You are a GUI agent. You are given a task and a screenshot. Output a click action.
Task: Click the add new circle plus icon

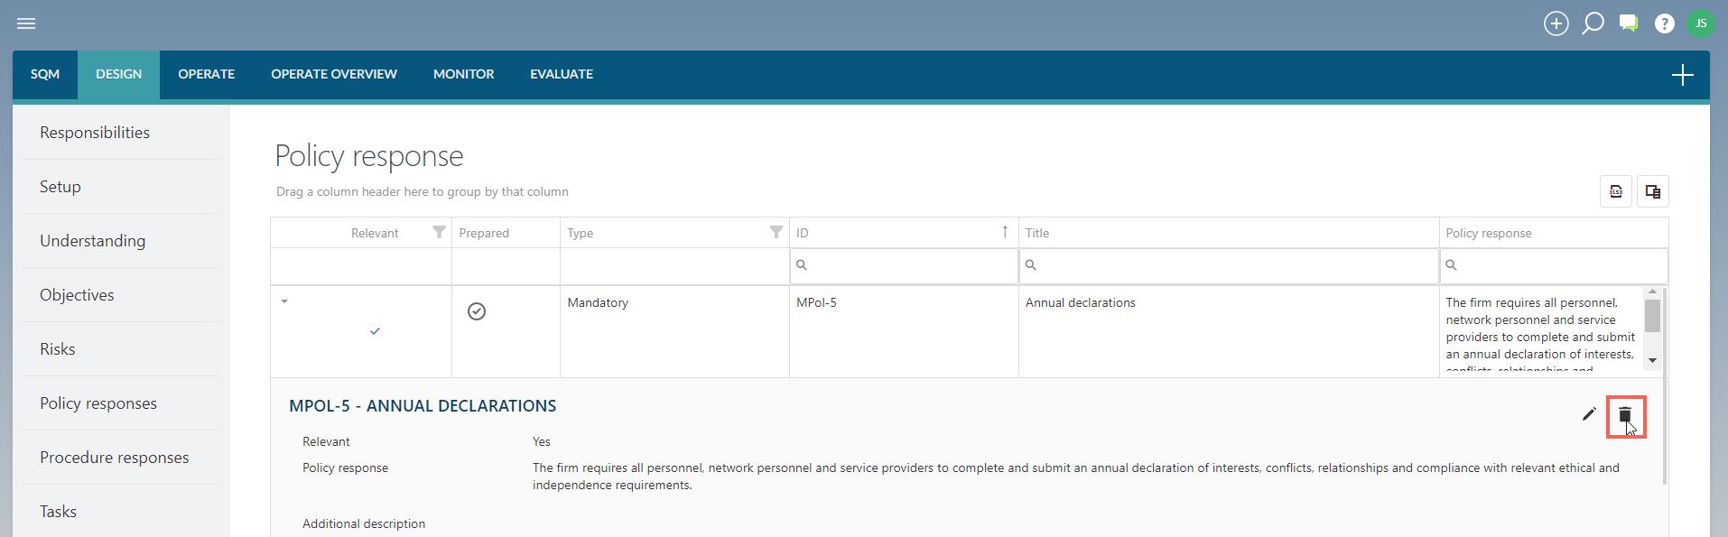coord(1556,23)
